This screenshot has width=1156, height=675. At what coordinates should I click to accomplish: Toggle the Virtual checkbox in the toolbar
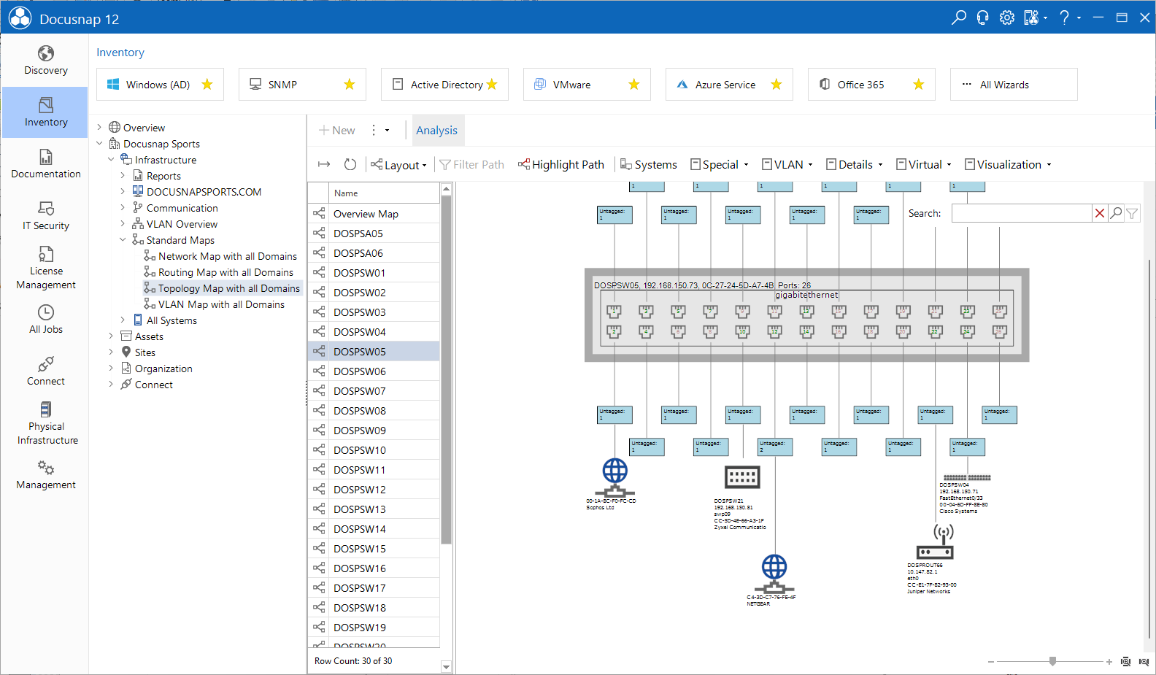(x=901, y=165)
